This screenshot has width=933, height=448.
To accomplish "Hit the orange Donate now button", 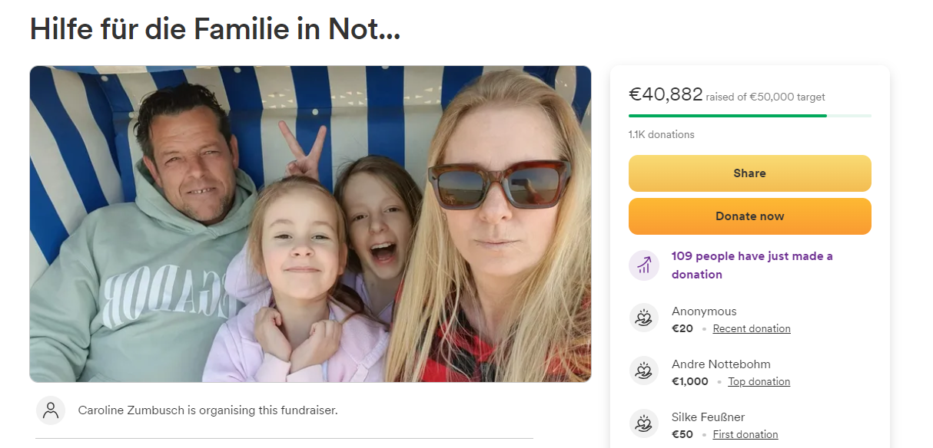I will 749,216.
